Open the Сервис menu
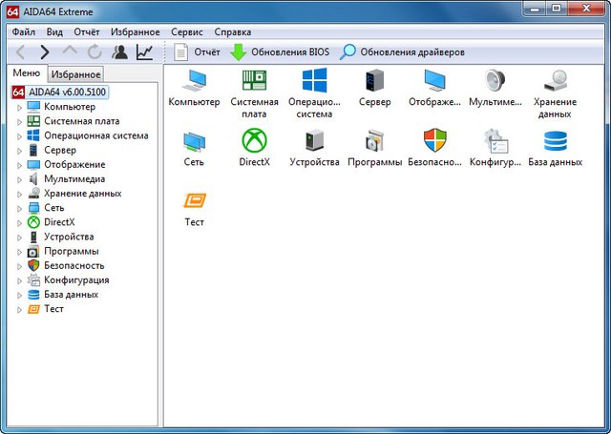This screenshot has height=434, width=611. pyautogui.click(x=187, y=31)
